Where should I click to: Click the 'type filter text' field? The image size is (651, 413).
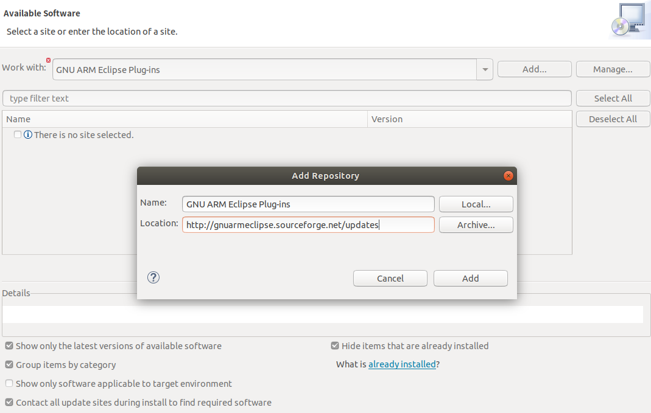[287, 99]
